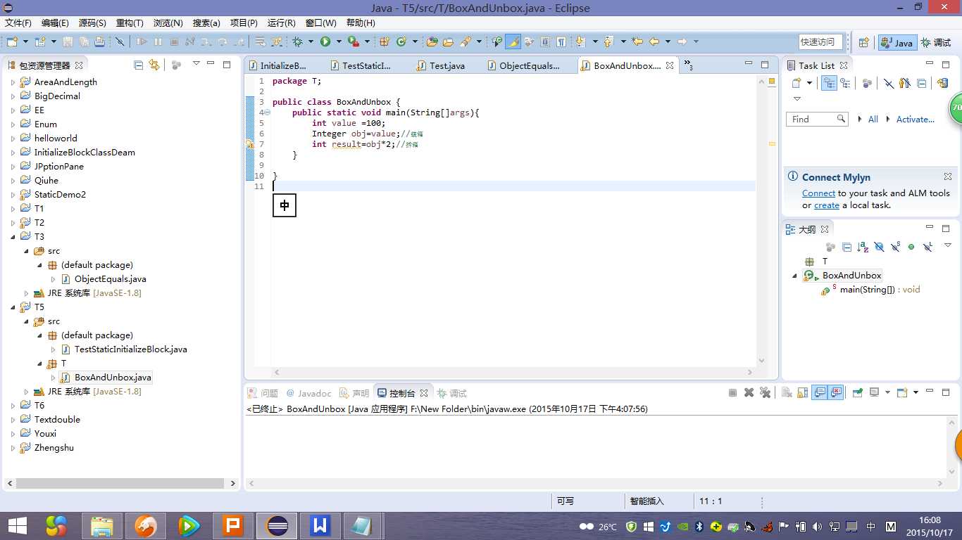This screenshot has width=962, height=540.
Task: Click the Last Edit Location icon
Action: pos(637,41)
